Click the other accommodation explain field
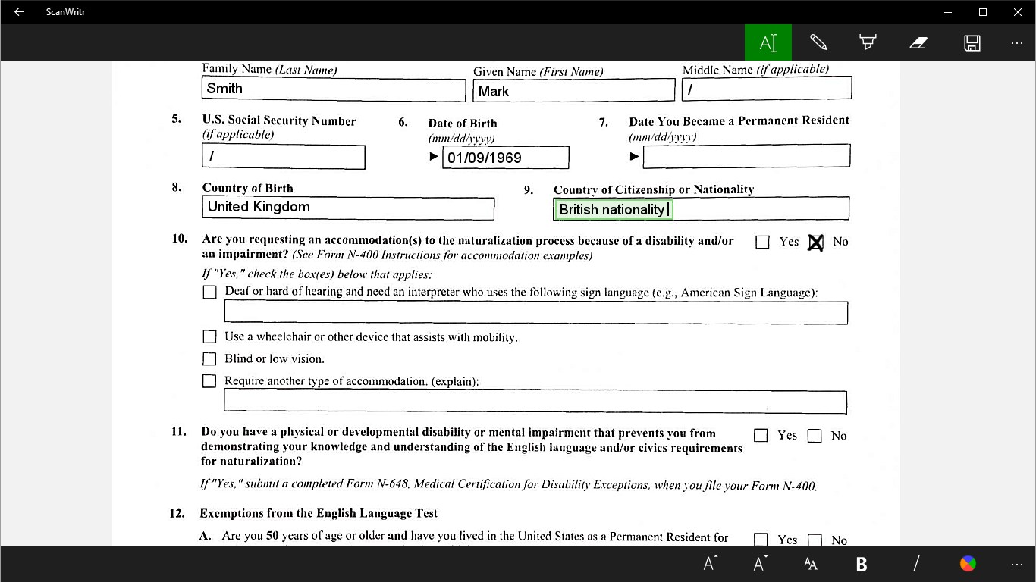Image resolution: width=1036 pixels, height=582 pixels. (x=535, y=402)
